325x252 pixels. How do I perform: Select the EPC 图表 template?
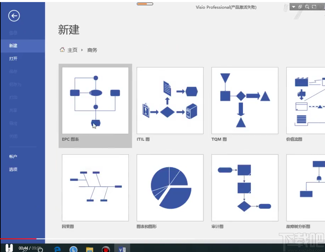[x=95, y=100]
